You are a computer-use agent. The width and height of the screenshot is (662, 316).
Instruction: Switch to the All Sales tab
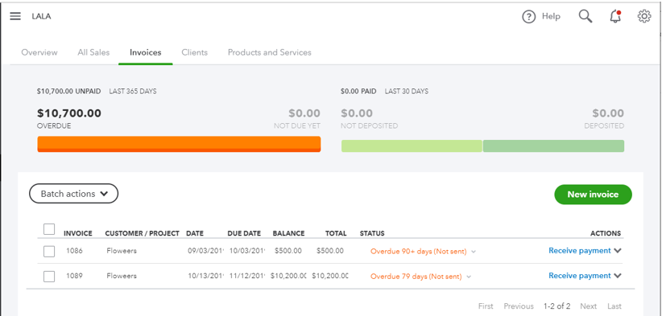pyautogui.click(x=93, y=53)
